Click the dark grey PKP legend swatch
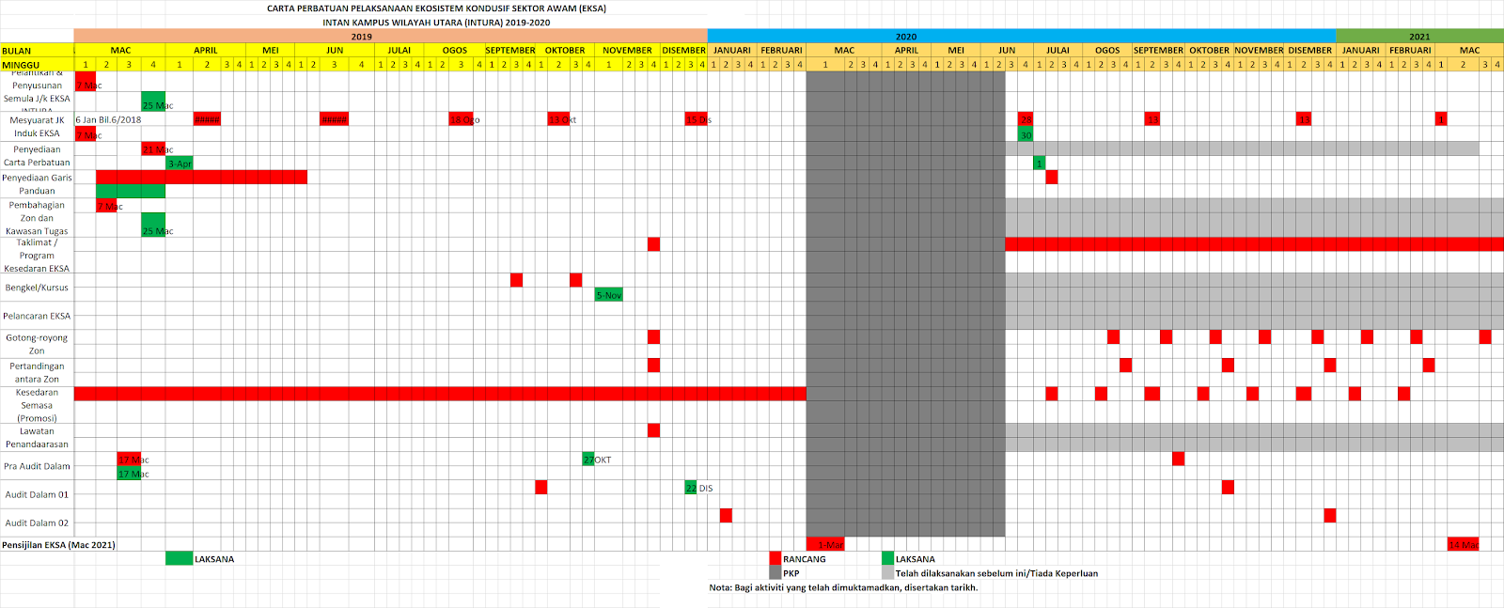The height and width of the screenshot is (608, 1504). [775, 572]
